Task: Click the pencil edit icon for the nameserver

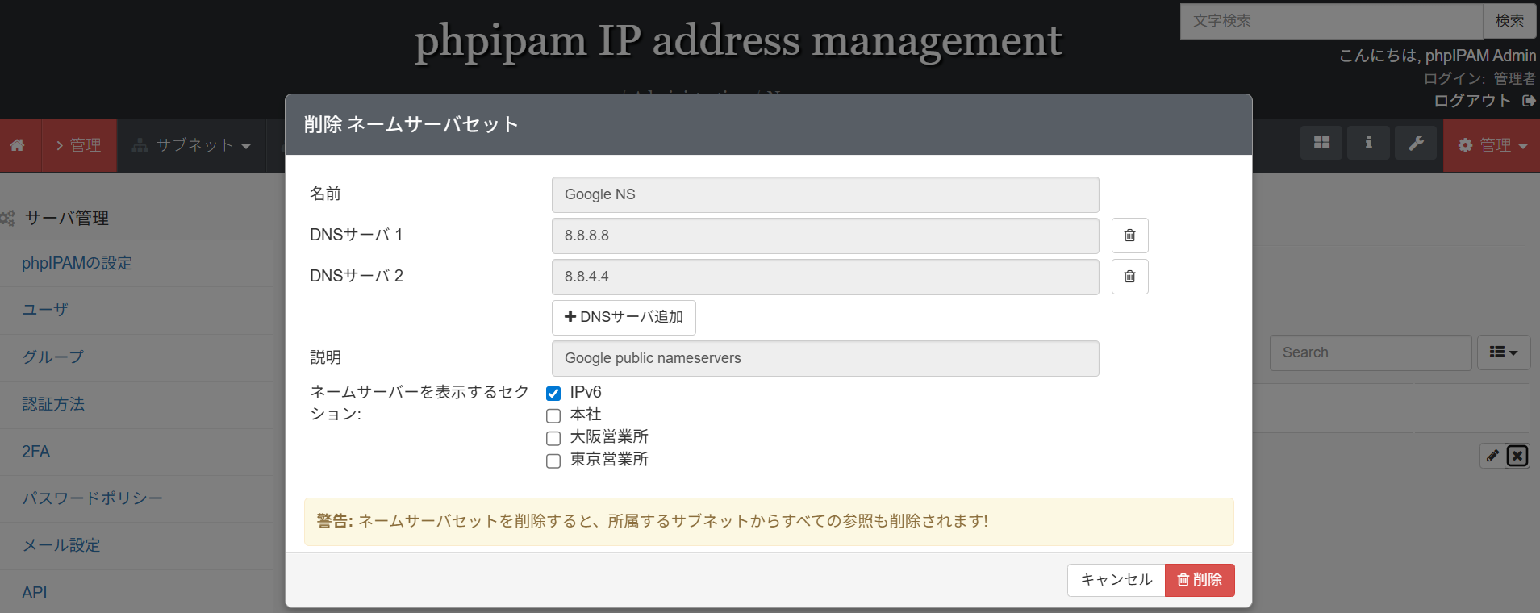Action: (x=1492, y=456)
